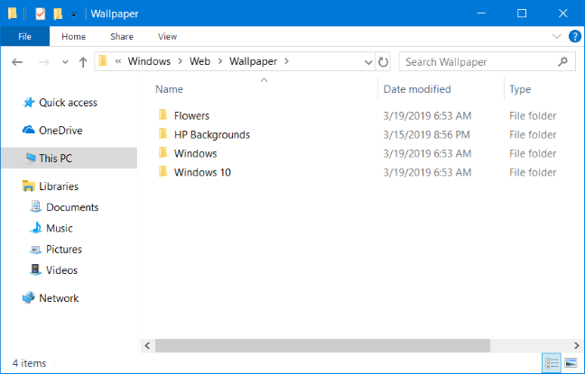Select the Windows 10 folder icon

click(x=162, y=171)
